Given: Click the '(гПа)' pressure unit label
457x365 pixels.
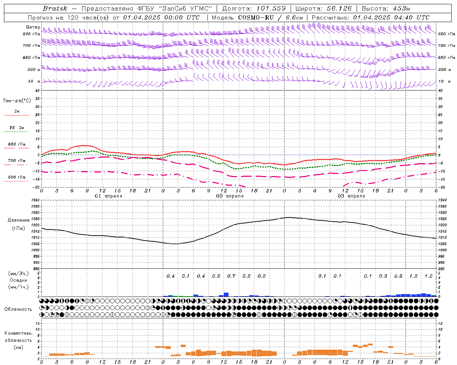Looking at the screenshot, I should (18, 228).
